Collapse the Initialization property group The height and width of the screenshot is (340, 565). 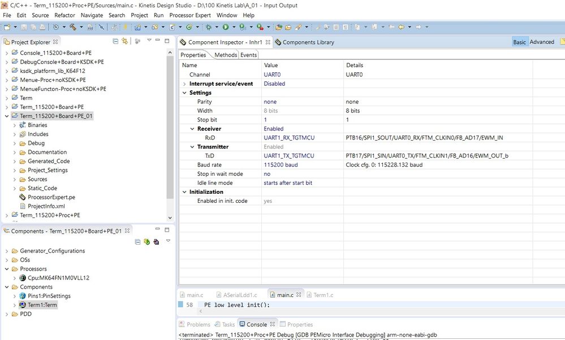(x=184, y=192)
